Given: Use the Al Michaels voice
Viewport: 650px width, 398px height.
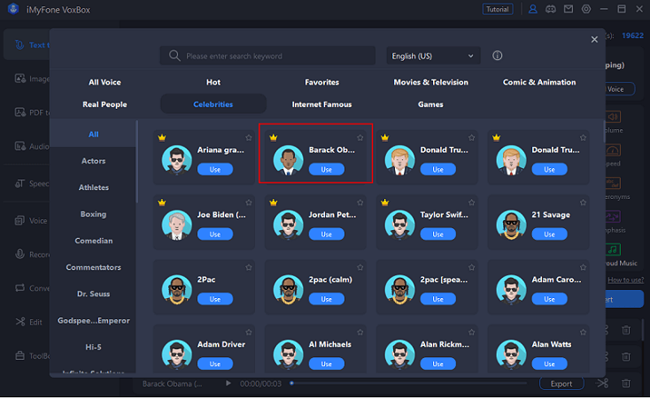Looking at the screenshot, I should coord(326,364).
